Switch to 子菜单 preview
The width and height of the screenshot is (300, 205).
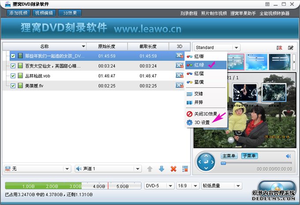click(x=249, y=156)
